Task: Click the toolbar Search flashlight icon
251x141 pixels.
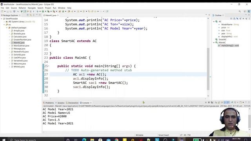Action: pyautogui.click(x=72, y=11)
